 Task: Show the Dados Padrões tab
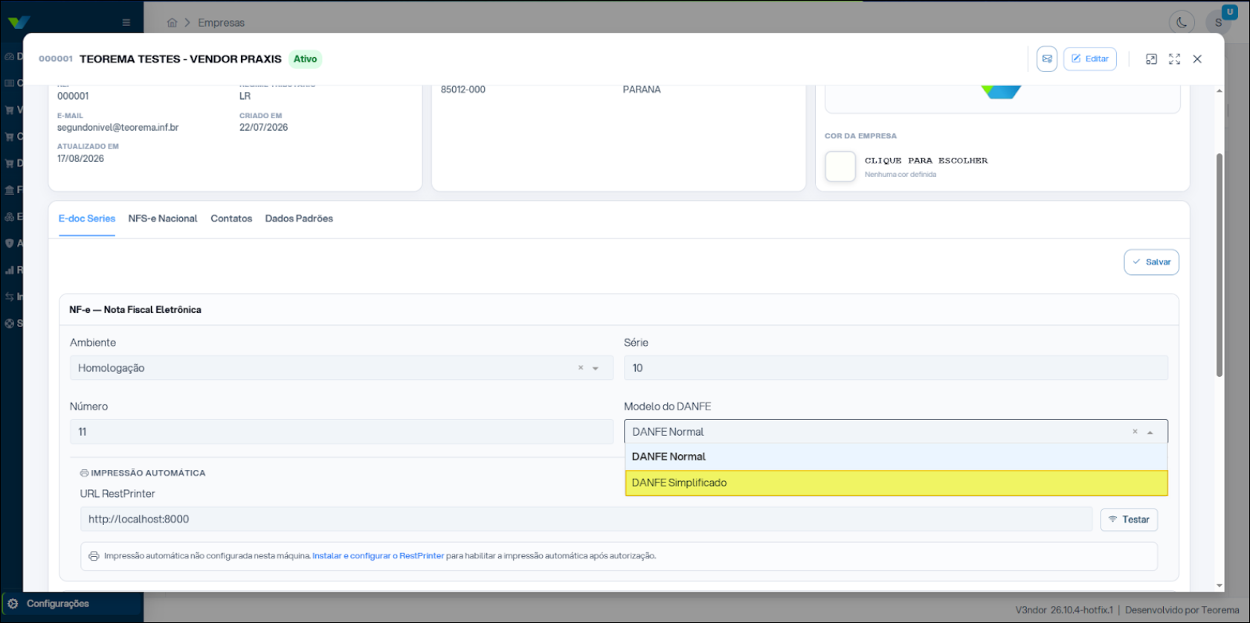pyautogui.click(x=299, y=219)
